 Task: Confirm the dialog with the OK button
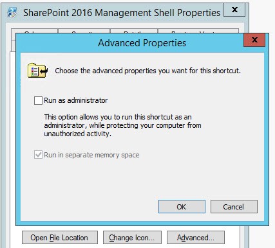[x=182, y=207]
